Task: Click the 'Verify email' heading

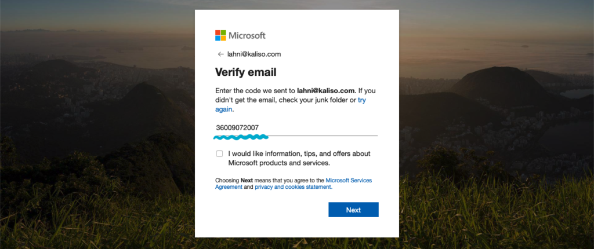Action: pyautogui.click(x=245, y=72)
